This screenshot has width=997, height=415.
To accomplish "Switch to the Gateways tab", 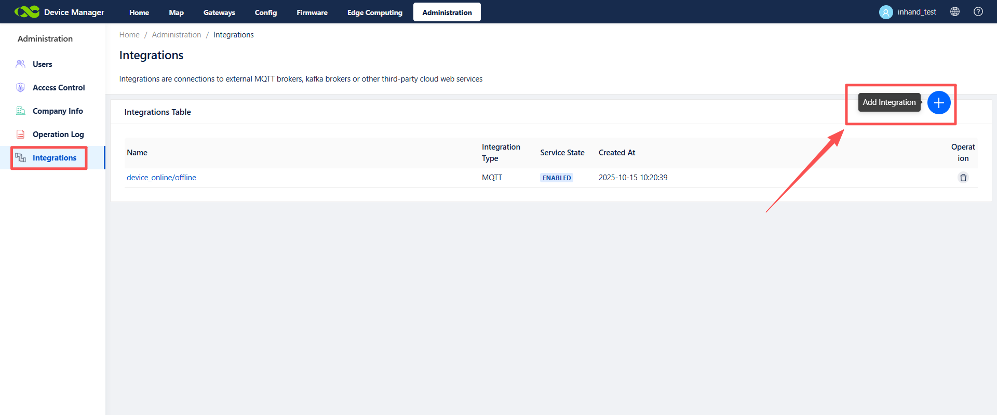I will coord(219,12).
